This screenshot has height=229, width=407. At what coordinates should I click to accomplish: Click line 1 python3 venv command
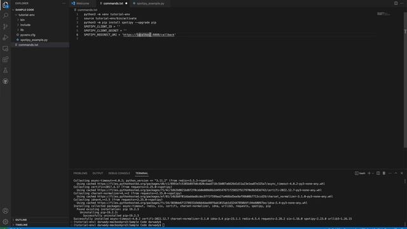click(107, 14)
